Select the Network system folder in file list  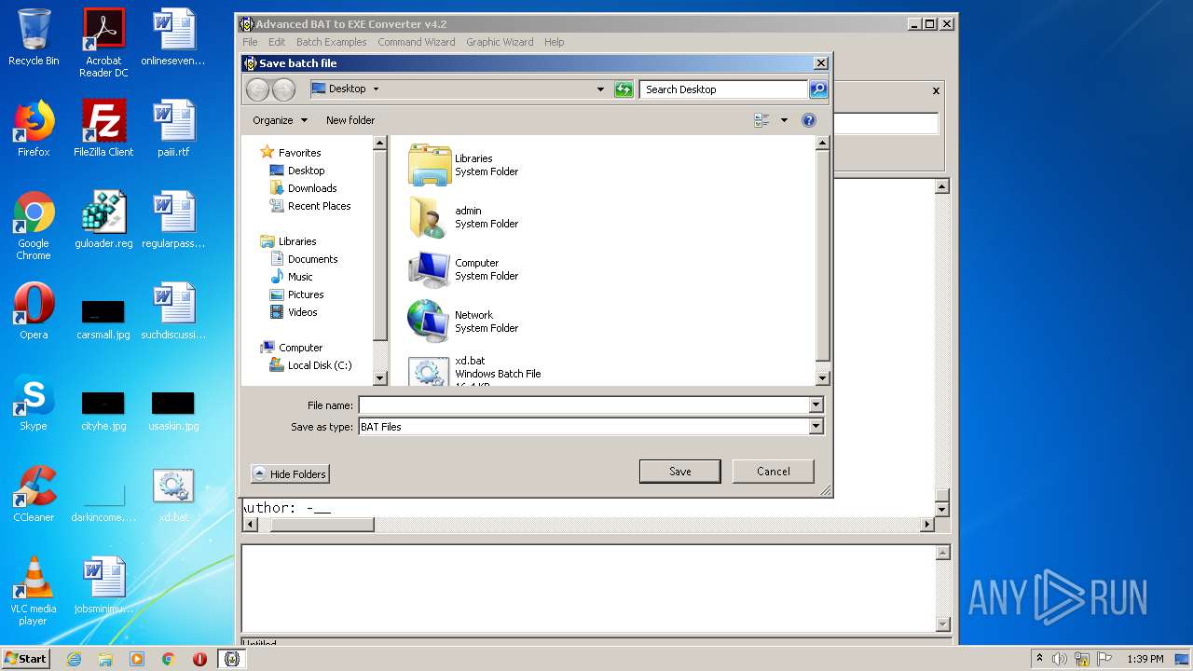click(x=463, y=322)
